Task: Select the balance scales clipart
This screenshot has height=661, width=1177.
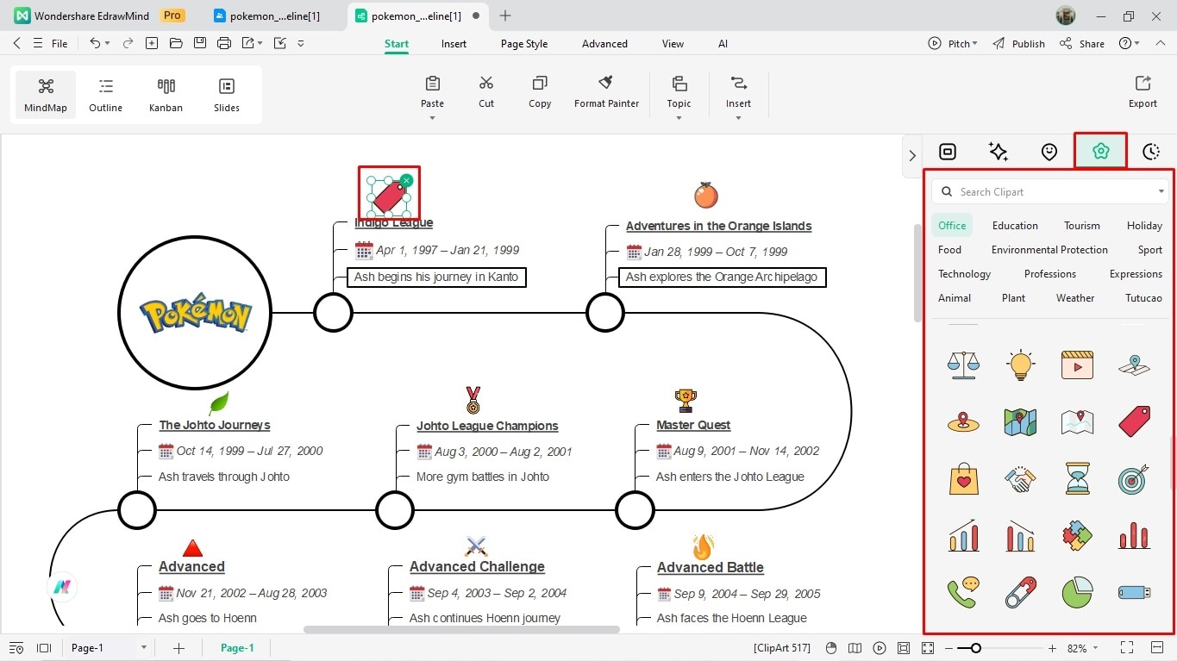Action: (963, 365)
